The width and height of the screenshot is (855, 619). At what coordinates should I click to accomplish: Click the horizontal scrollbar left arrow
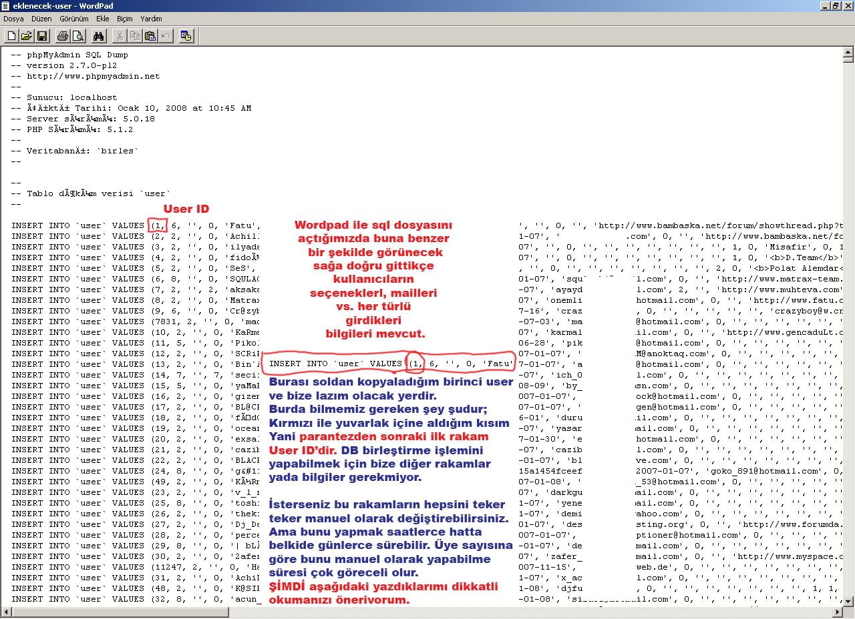[6, 612]
